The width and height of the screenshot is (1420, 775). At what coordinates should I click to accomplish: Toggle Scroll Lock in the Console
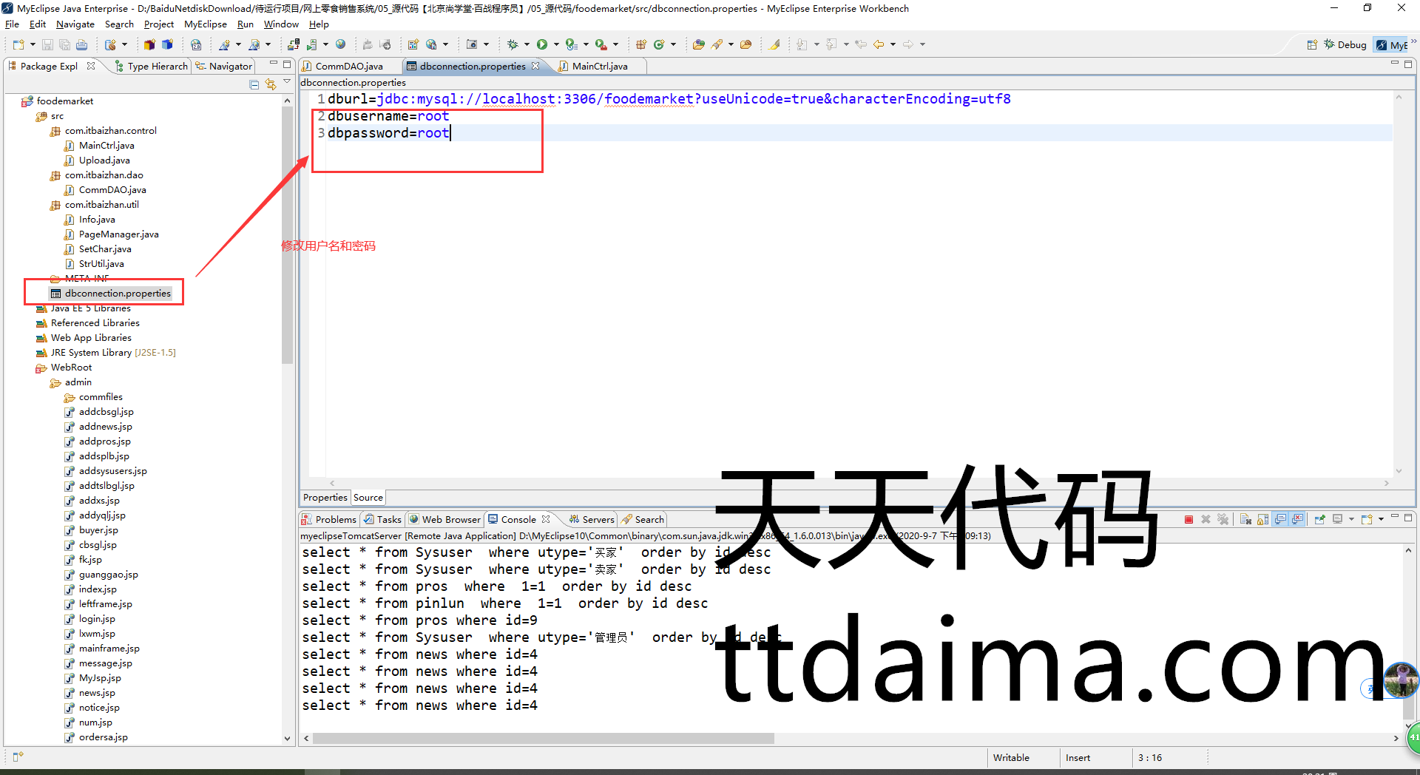click(1262, 520)
